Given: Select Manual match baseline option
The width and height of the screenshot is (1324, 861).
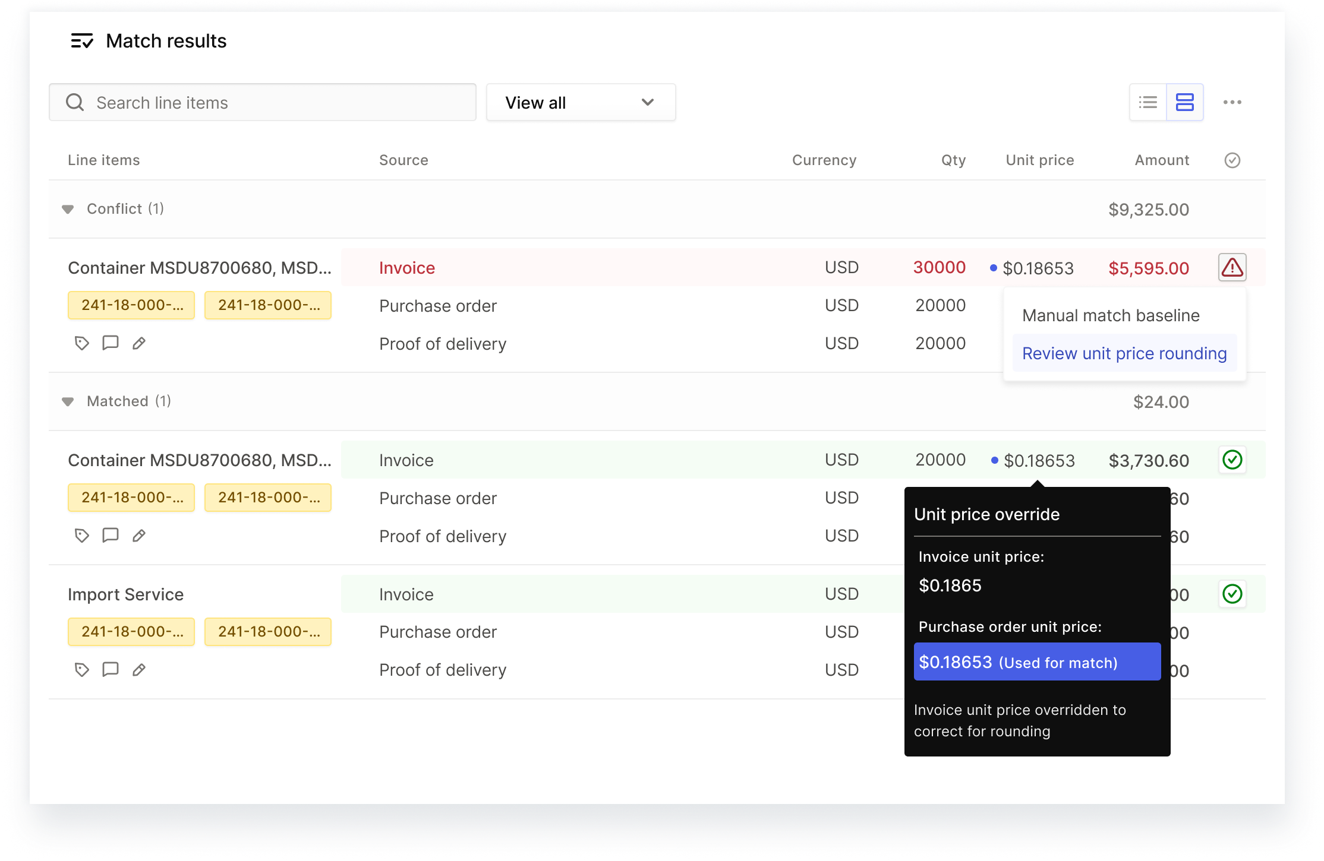Looking at the screenshot, I should (1110, 316).
